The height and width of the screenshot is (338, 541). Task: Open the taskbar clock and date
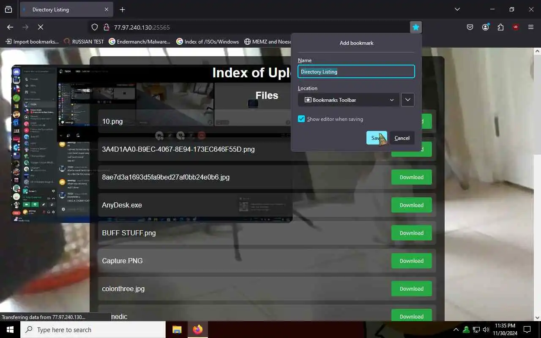505,330
